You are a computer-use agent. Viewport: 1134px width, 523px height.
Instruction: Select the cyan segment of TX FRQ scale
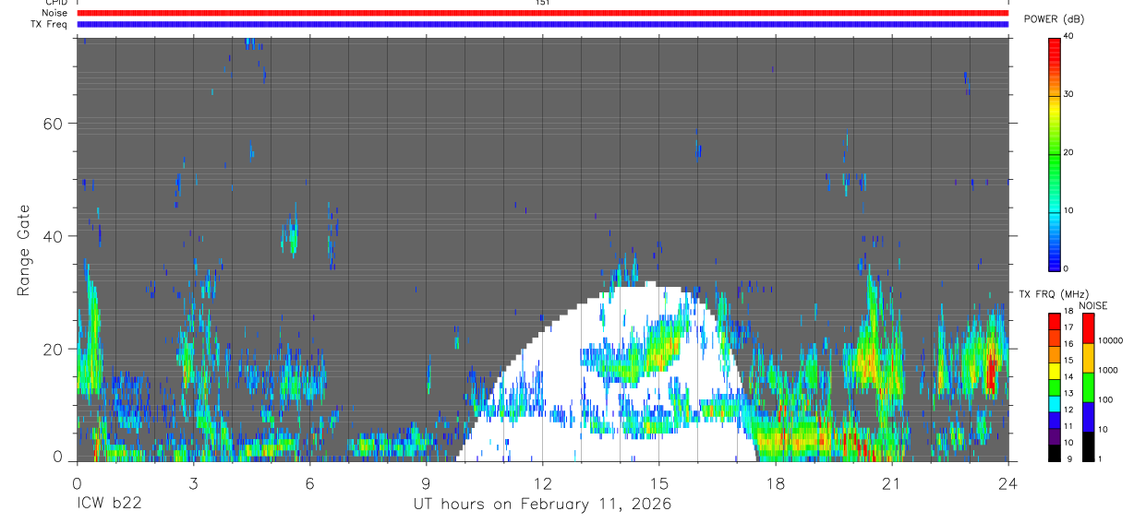tap(1054, 404)
